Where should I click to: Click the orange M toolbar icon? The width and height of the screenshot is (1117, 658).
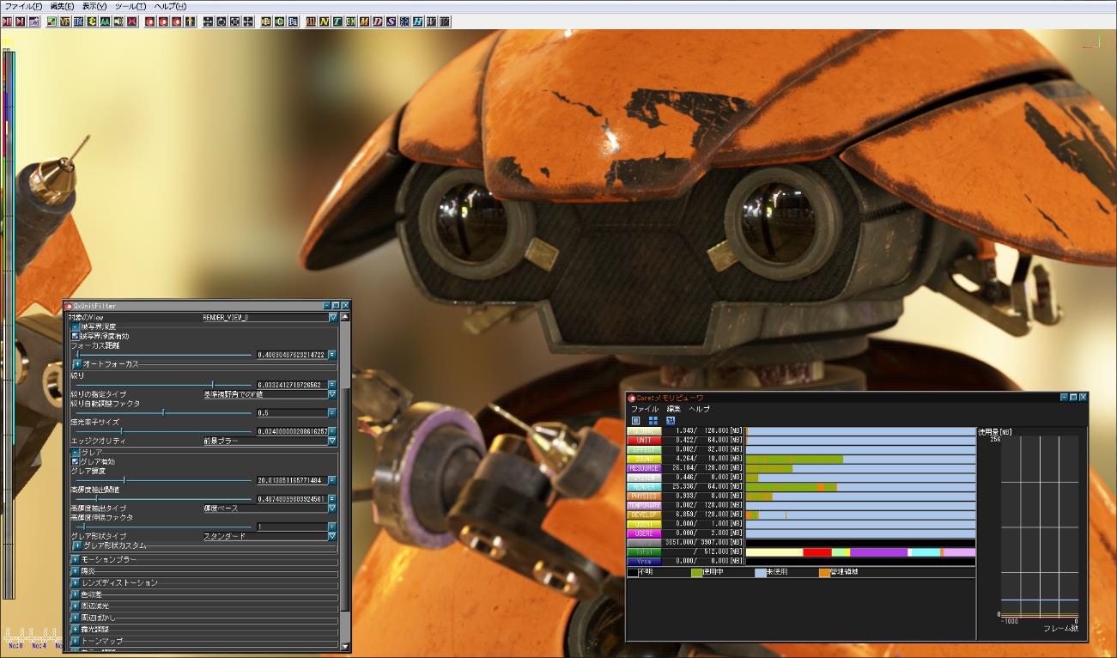[364, 21]
